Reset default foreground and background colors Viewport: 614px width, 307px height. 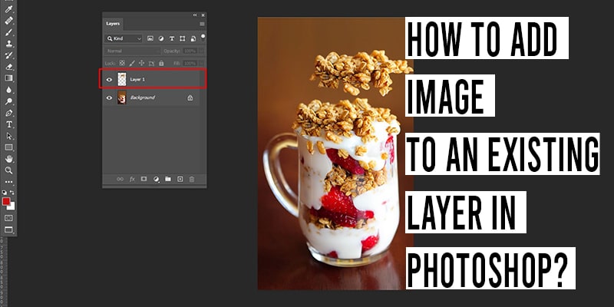click(5, 193)
